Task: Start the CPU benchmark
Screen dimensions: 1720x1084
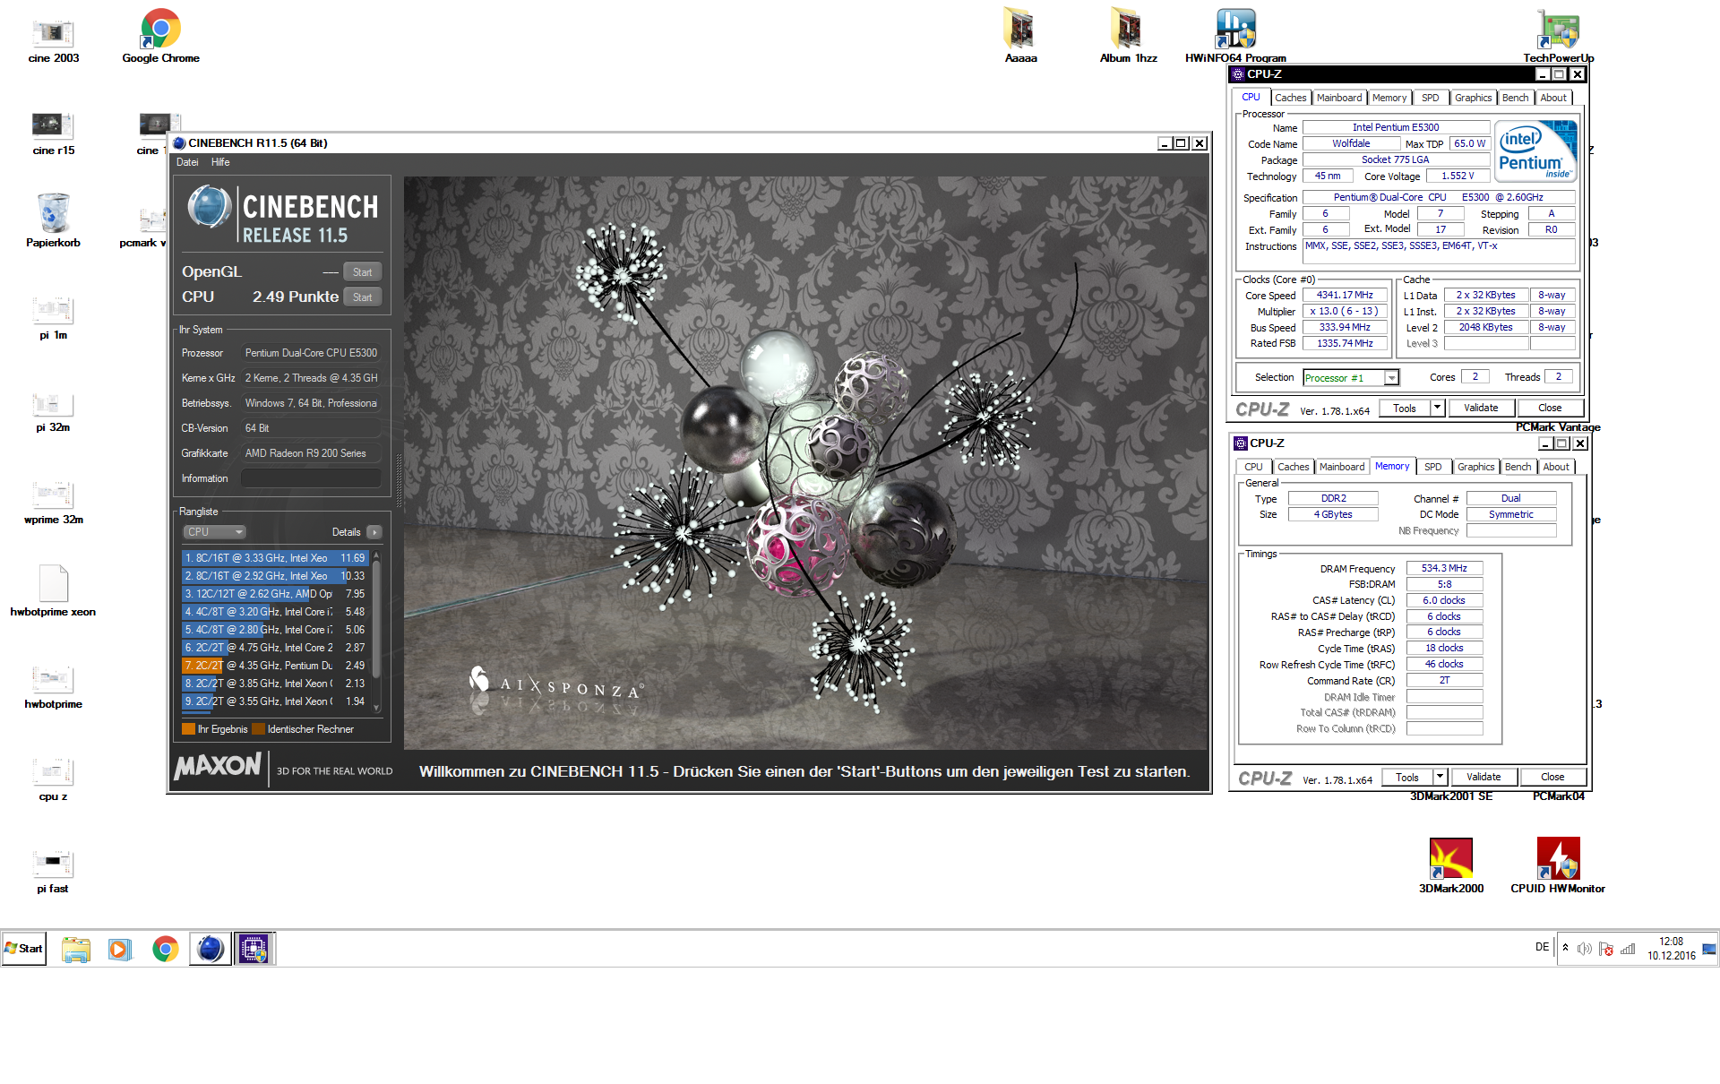Action: coord(362,297)
